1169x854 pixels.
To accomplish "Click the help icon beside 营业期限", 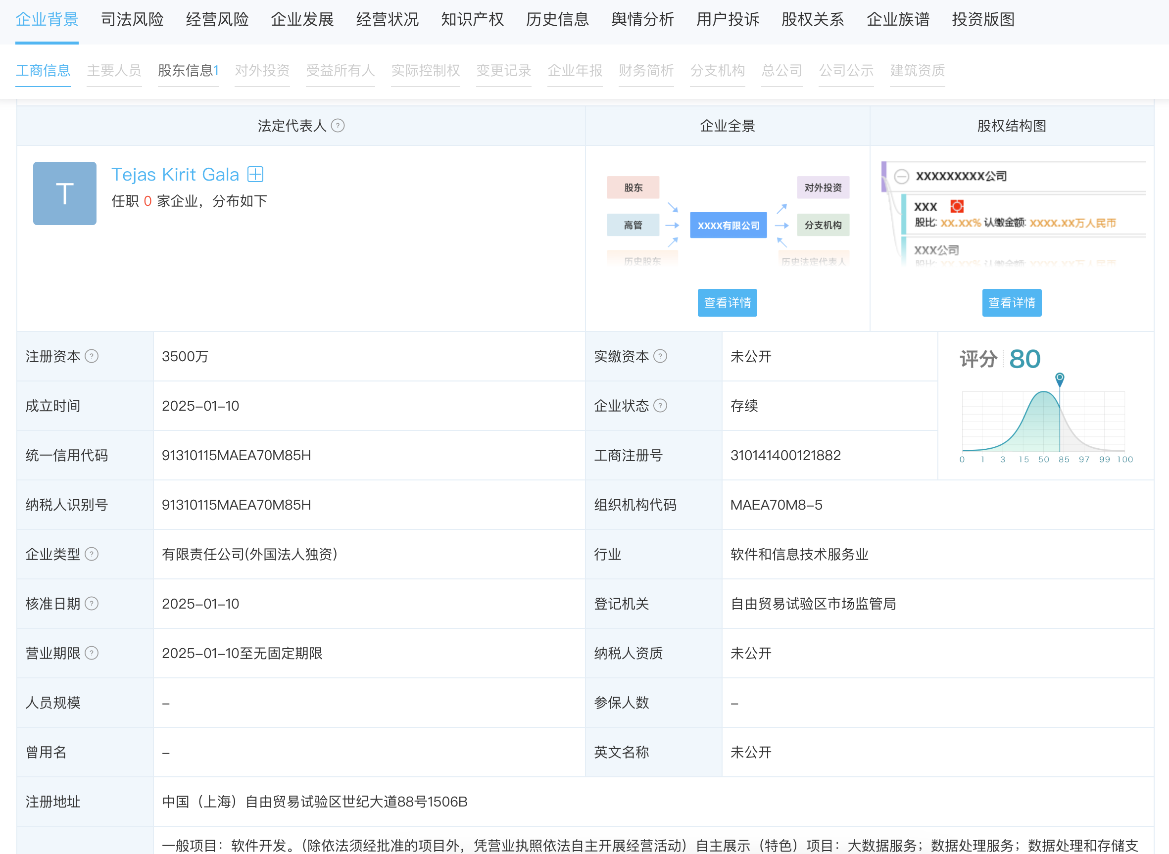I will click(x=92, y=653).
